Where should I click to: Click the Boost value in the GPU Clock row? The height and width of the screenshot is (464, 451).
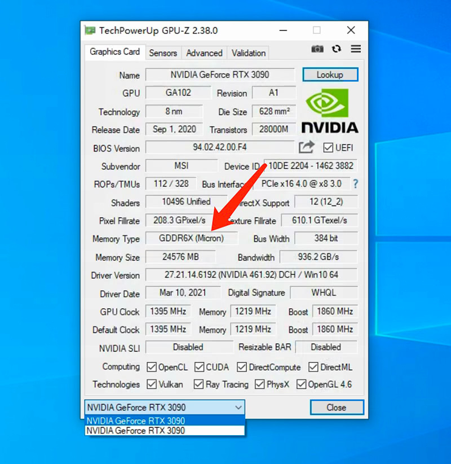point(335,312)
